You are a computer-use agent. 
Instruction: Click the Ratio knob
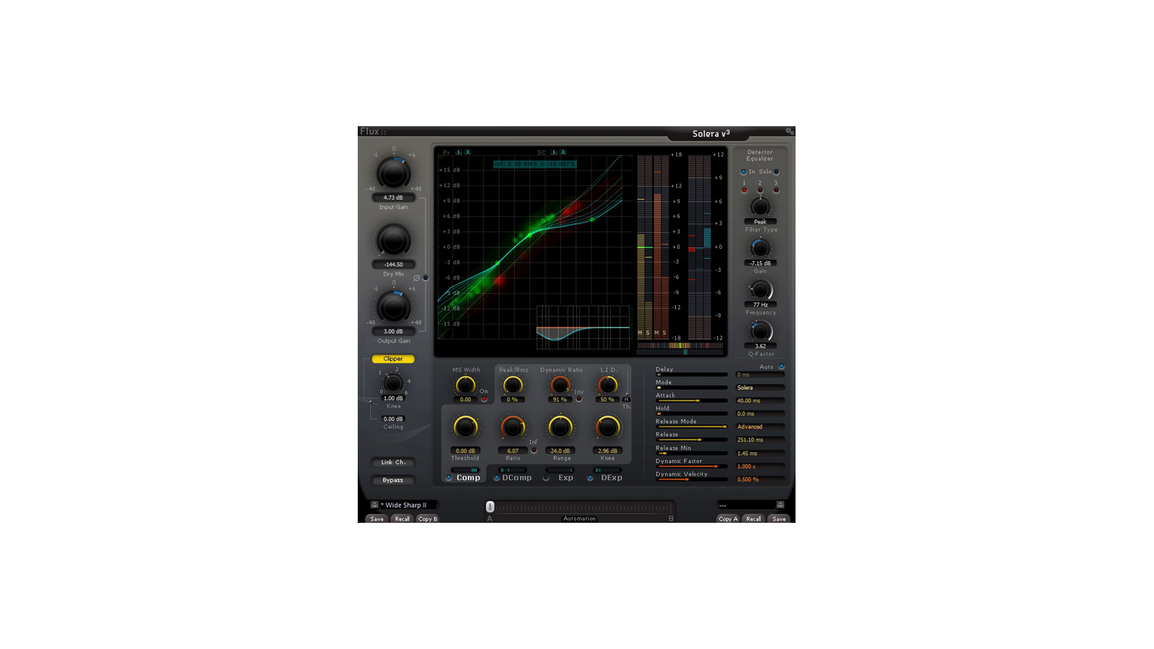click(513, 428)
